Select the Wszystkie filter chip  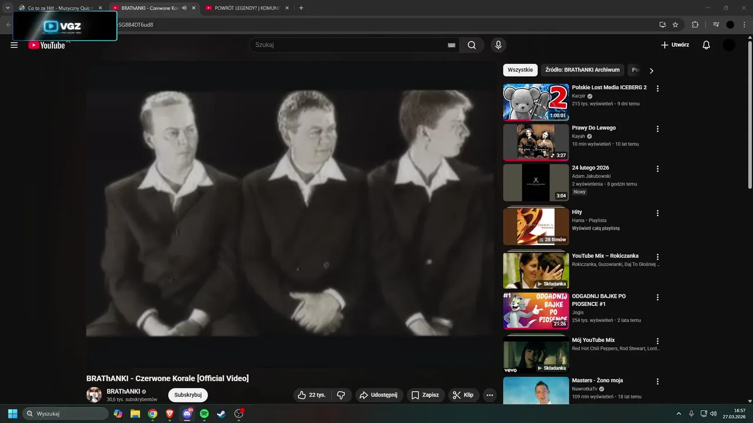(x=520, y=70)
